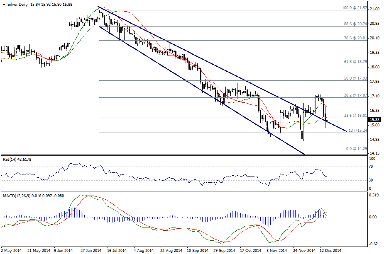Select the 50.0 @ 17.93 Fibonacci level
Image resolution: width=384 pixels, height=254 pixels.
pyautogui.click(x=355, y=78)
